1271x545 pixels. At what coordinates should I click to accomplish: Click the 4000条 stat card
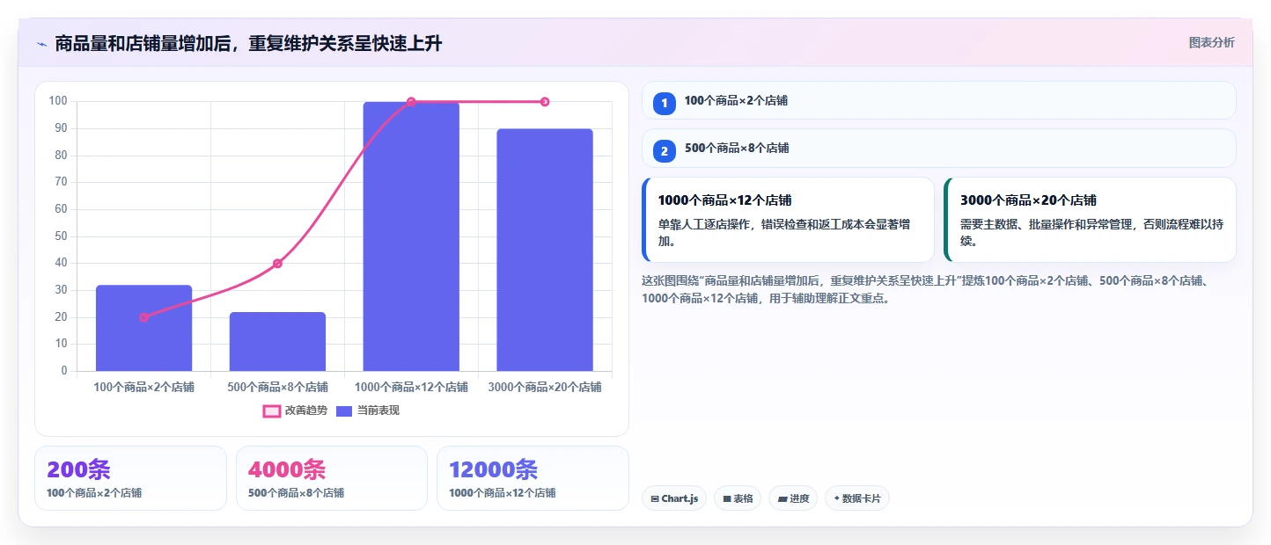click(332, 478)
